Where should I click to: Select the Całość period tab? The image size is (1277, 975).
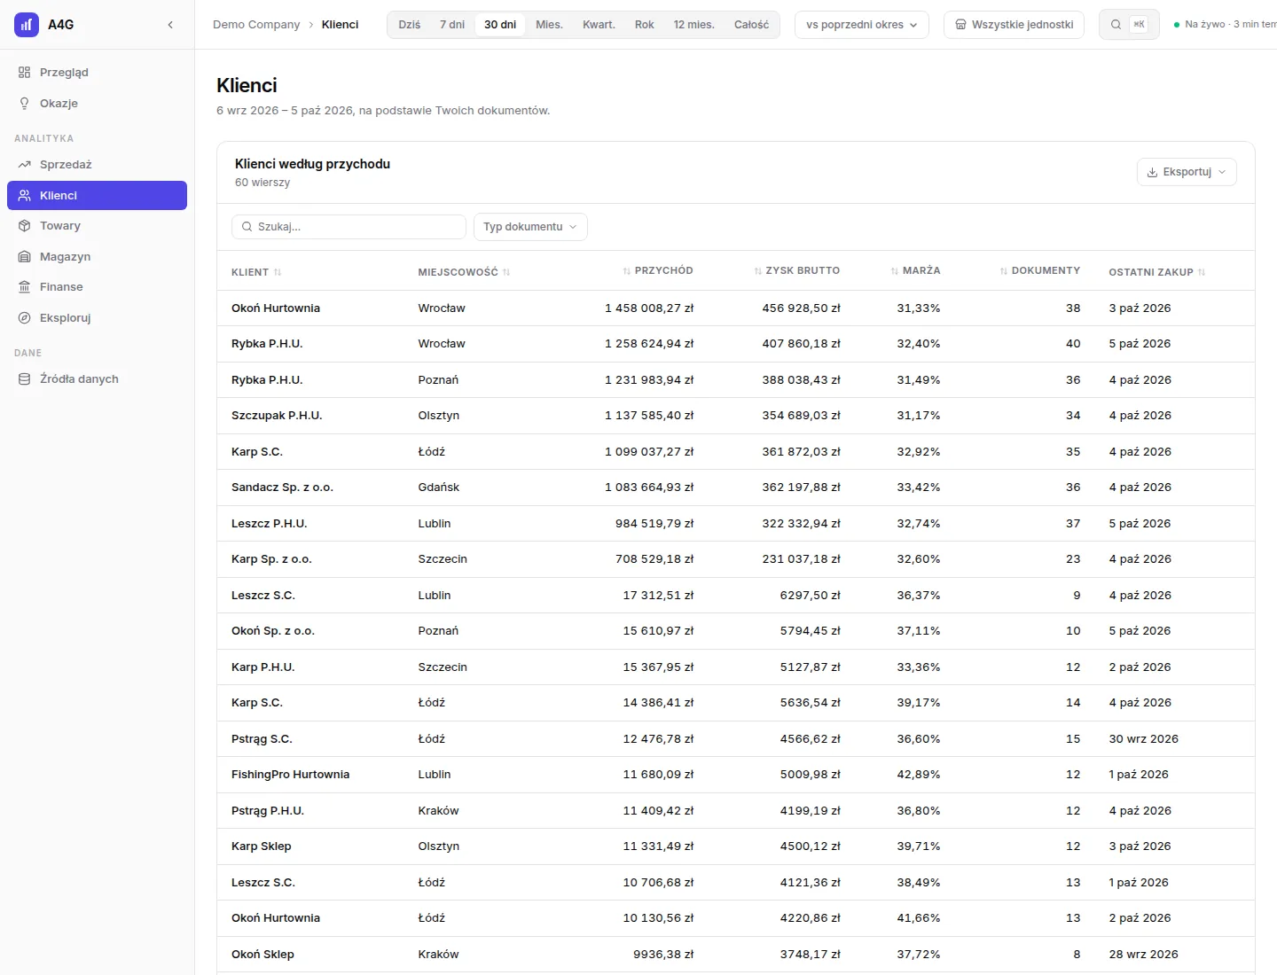coord(751,25)
